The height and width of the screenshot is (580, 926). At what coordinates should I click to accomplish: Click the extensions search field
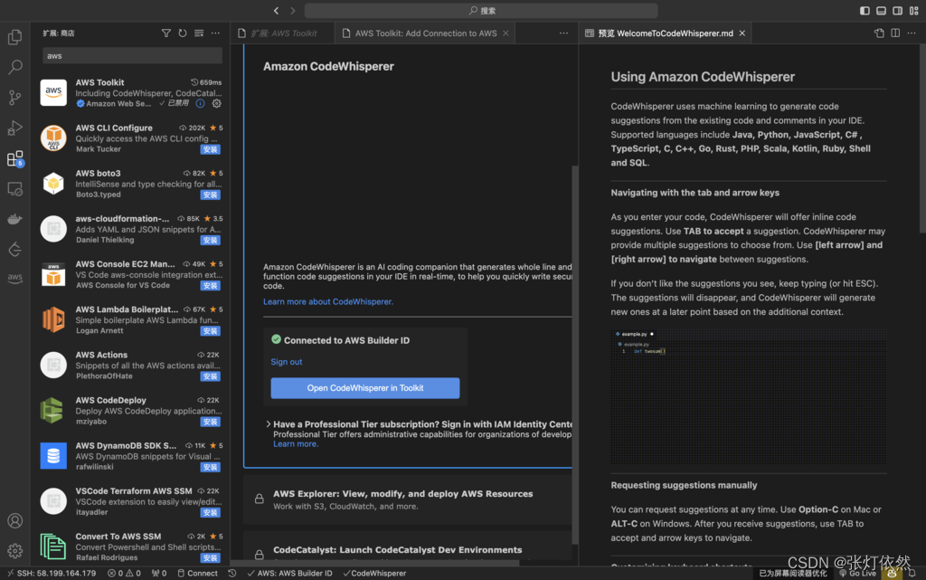pyautogui.click(x=132, y=55)
